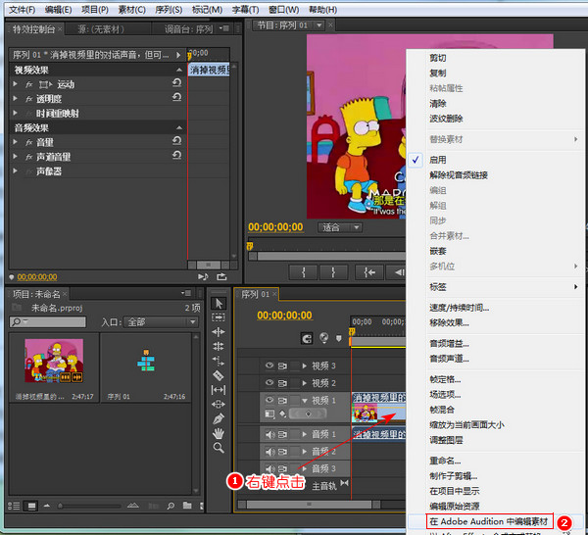Viewport: 588px width, 535px height.
Task: Toggle sync lock on 视频 3 track
Action: coord(282,365)
